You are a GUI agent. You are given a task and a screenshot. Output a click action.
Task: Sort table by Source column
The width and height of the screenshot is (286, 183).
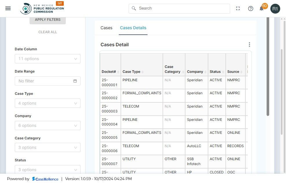[241, 72]
